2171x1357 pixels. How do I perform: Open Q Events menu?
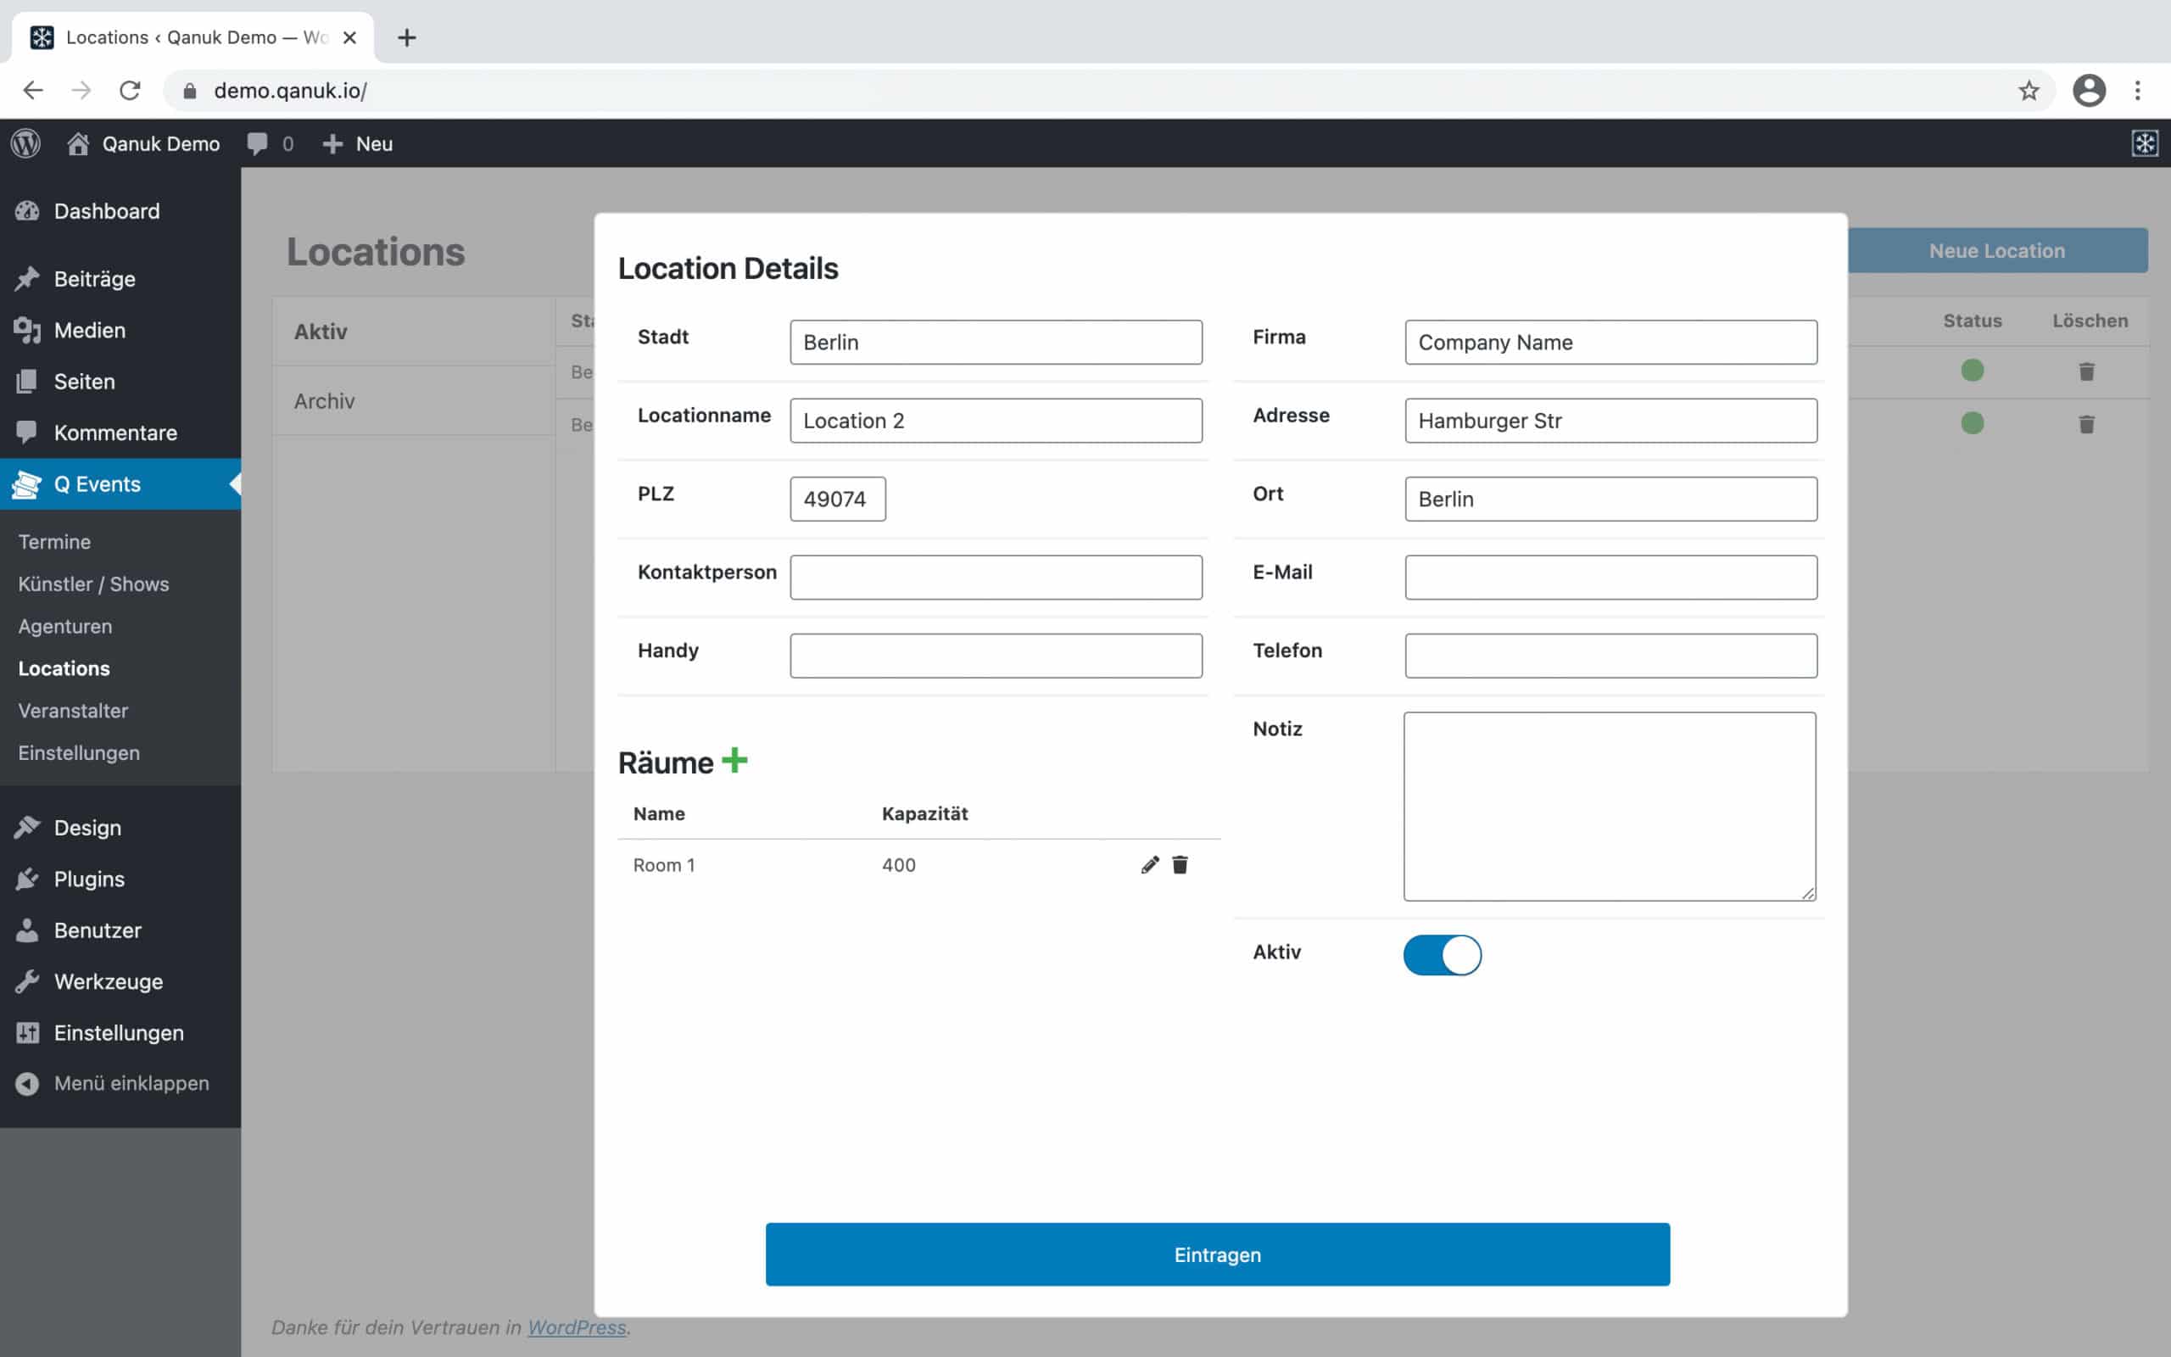120,483
